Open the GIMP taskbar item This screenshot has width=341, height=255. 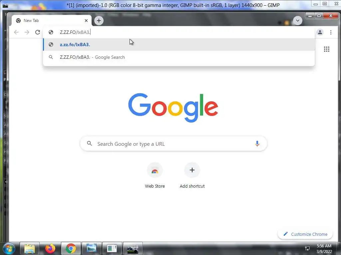pyautogui.click(x=133, y=248)
